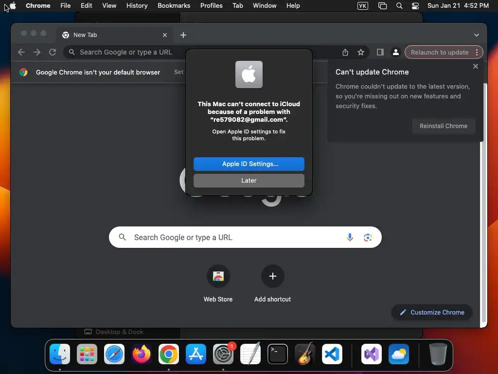Open the History menu

[137, 5]
